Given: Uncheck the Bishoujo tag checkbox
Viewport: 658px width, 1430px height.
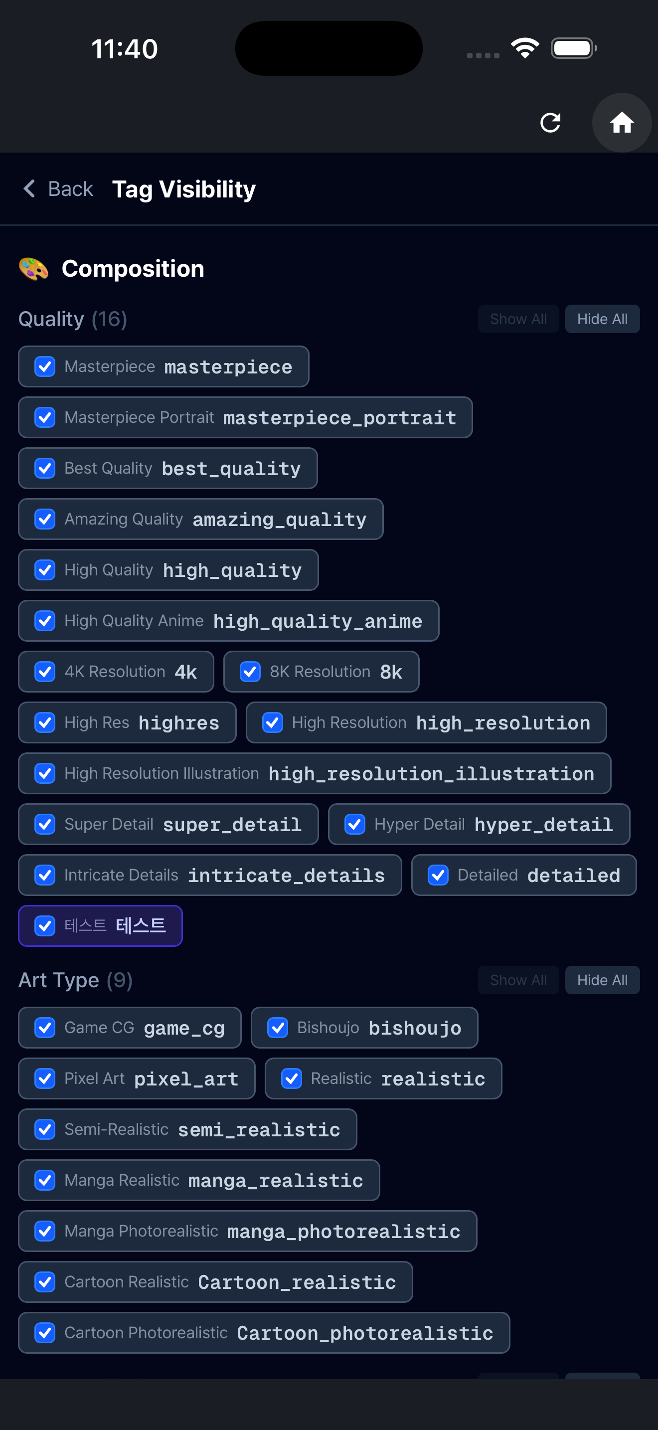Looking at the screenshot, I should tap(278, 1028).
